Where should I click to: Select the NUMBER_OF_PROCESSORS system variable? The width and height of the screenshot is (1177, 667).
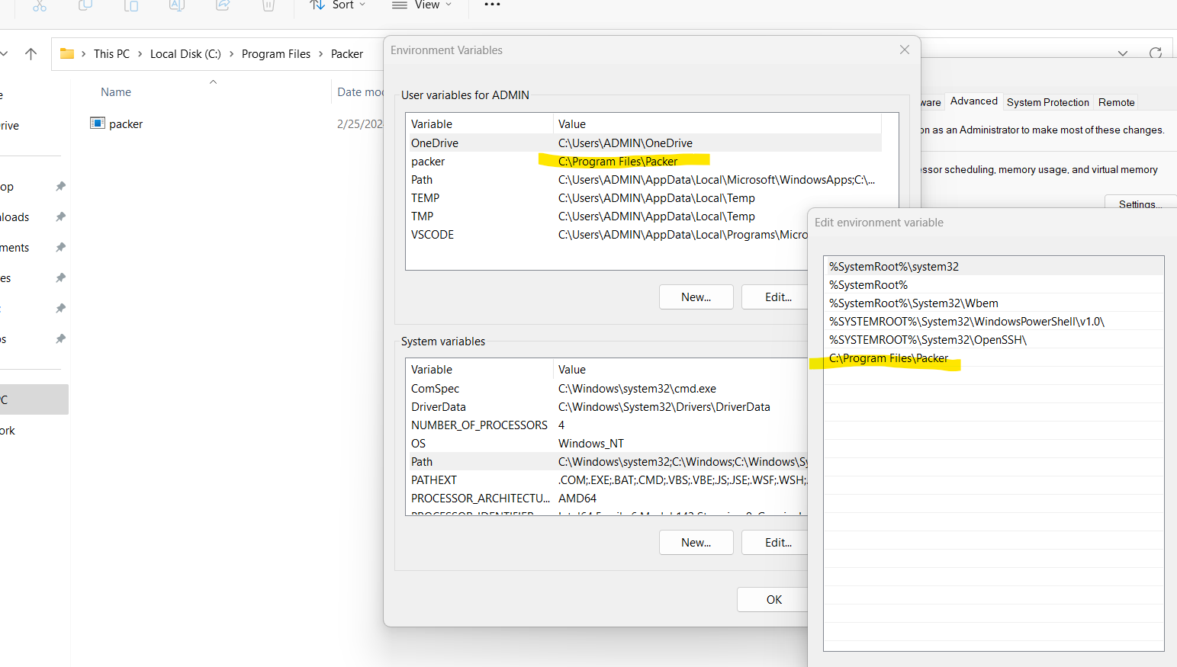click(607, 425)
